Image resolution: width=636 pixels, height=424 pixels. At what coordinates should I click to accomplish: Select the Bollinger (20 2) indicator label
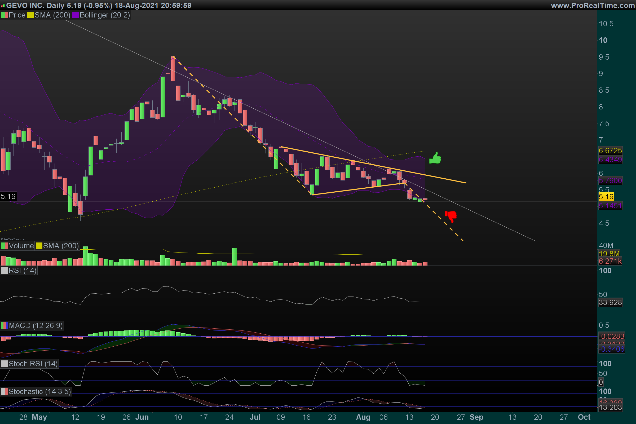pos(105,15)
